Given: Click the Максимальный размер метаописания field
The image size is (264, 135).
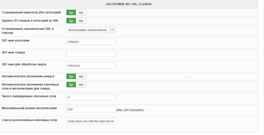Looking at the screenshot, I should coord(91,109).
